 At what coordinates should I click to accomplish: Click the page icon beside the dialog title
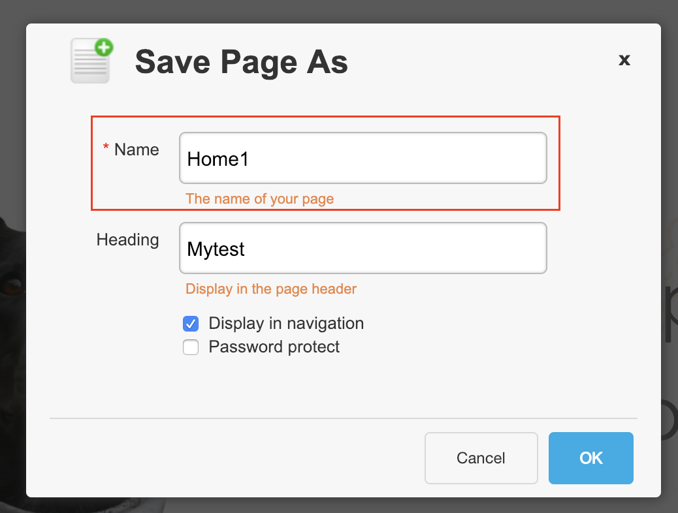point(90,63)
